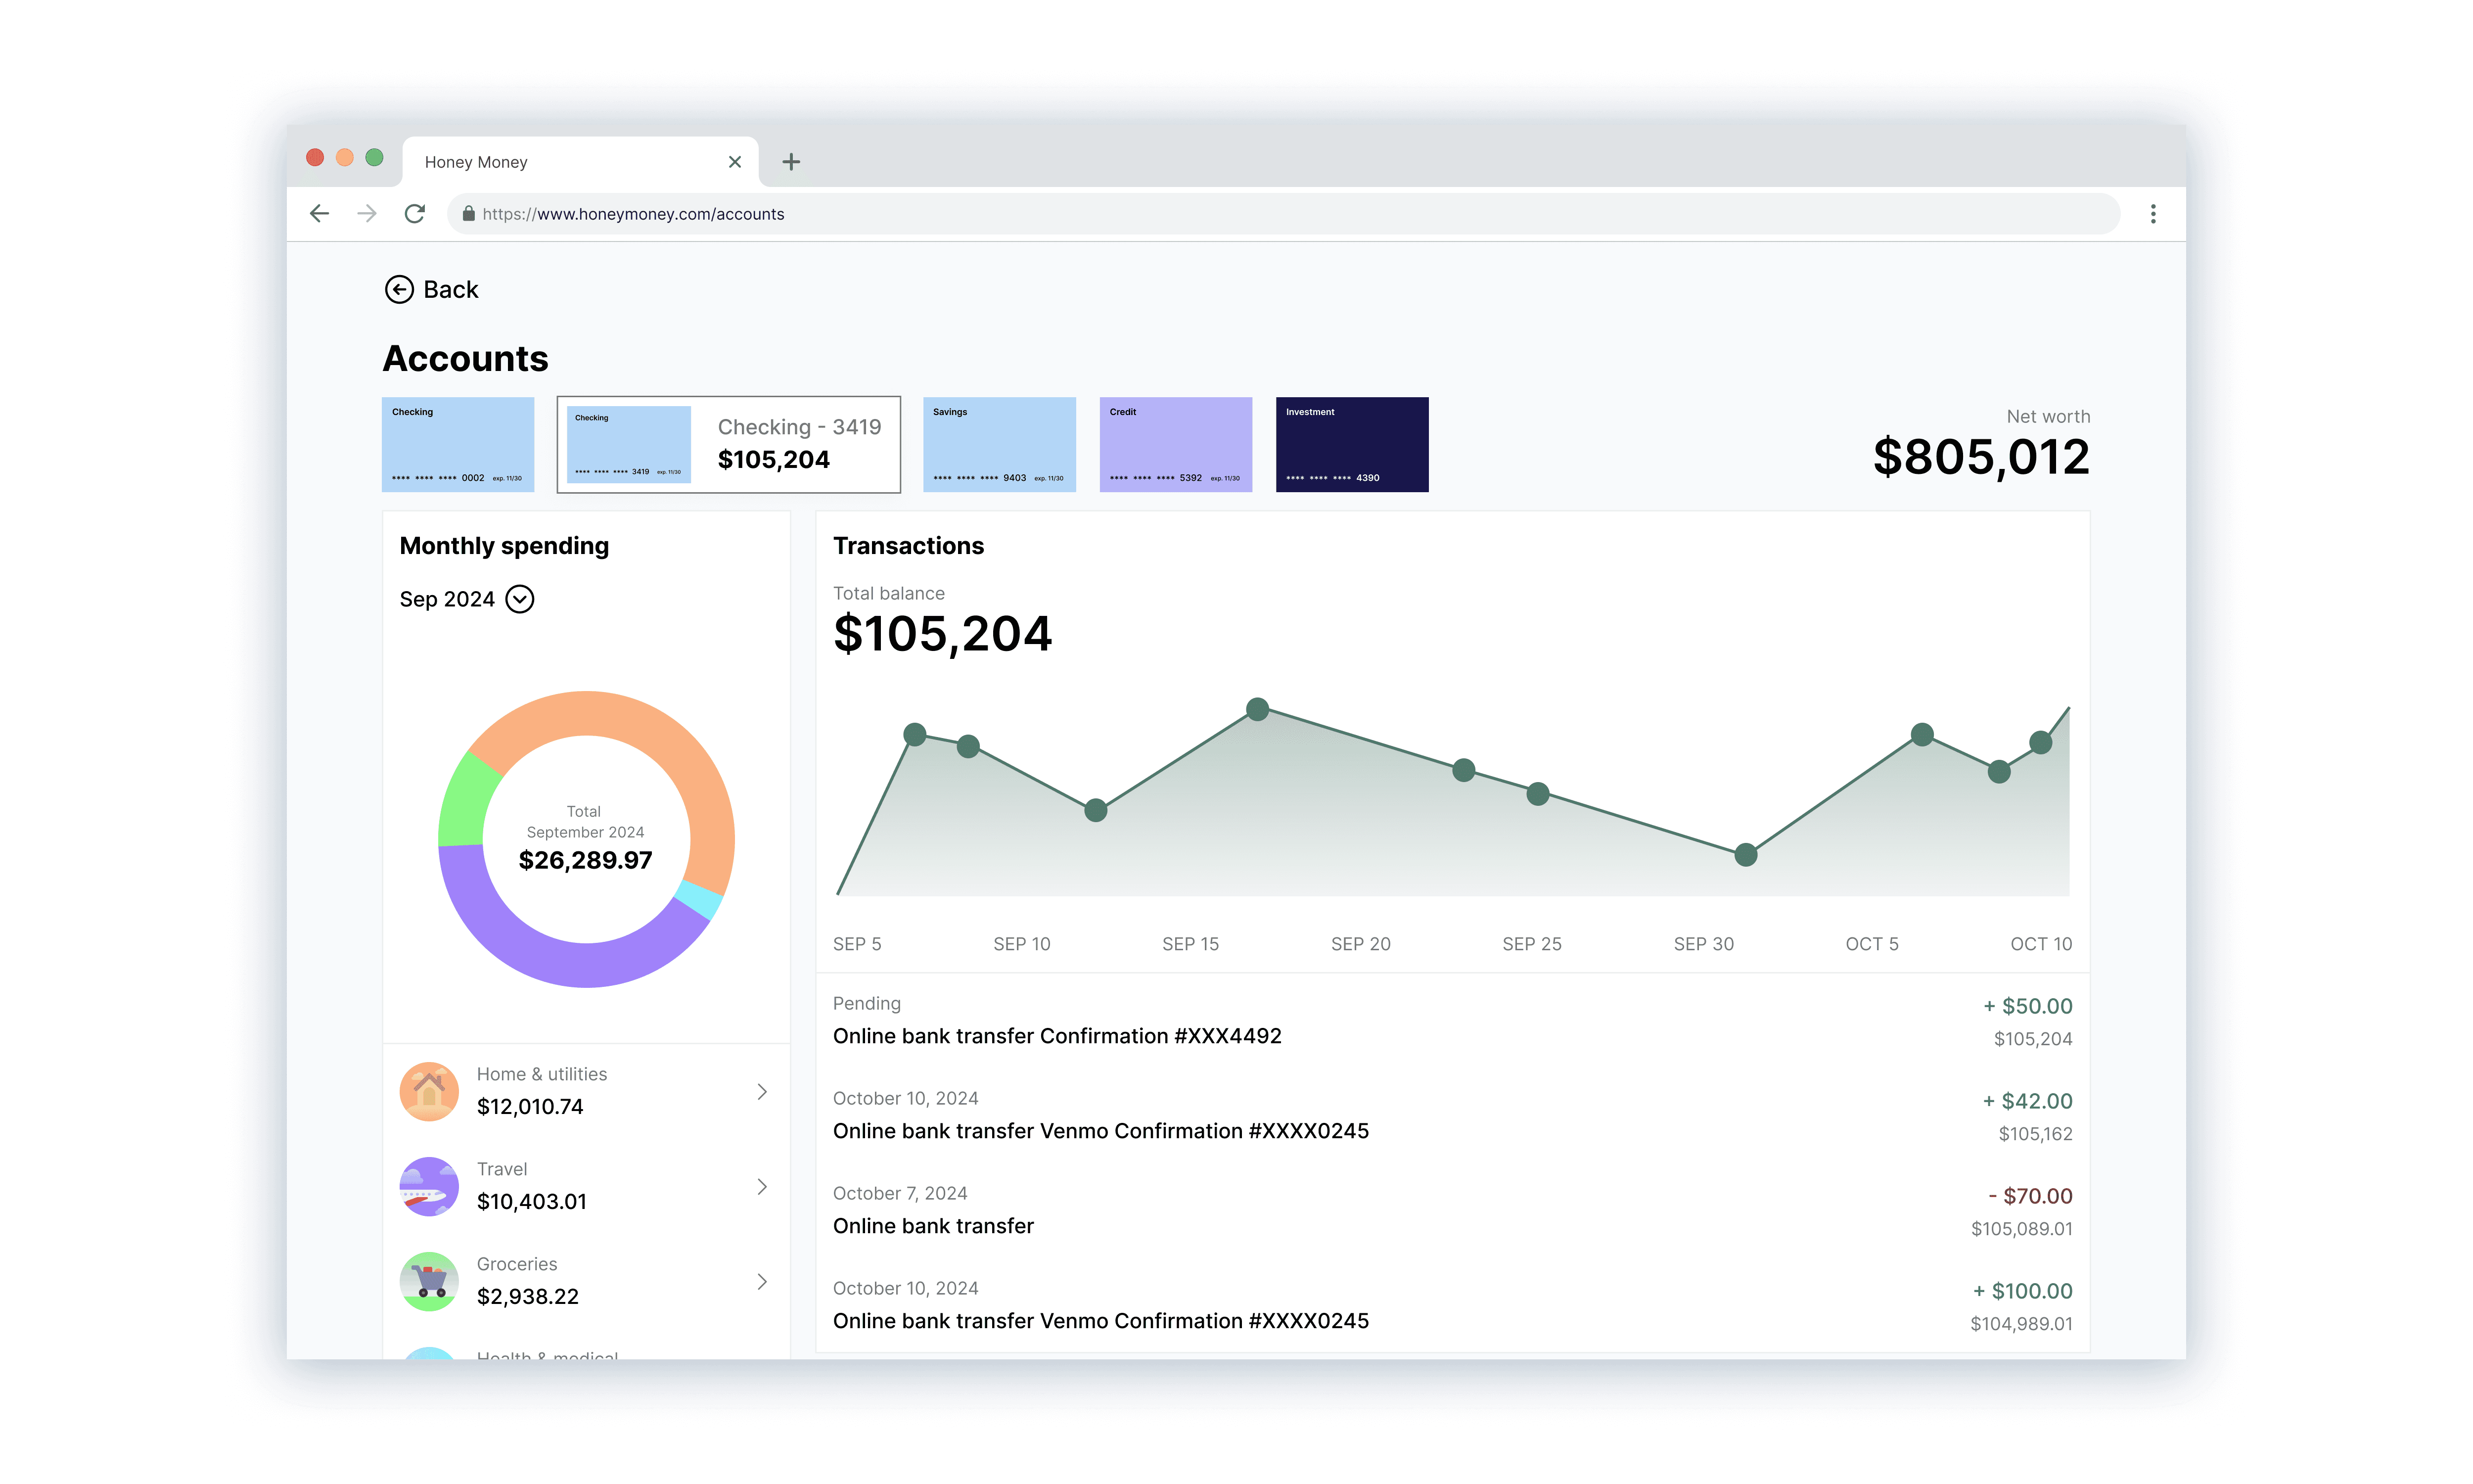Click the SEP 20 axis label
This screenshot has height=1484, width=2473.
[x=1361, y=944]
